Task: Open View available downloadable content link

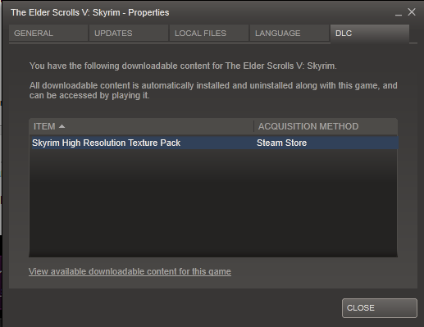Action: coord(130,271)
